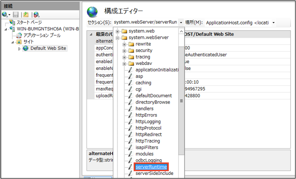
Task: Choose the odbcLogging section entry
Action: coord(148,160)
